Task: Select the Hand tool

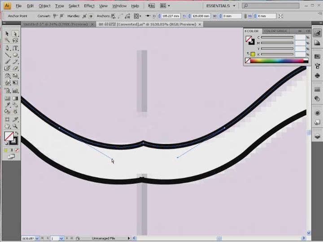Action: tap(7, 126)
